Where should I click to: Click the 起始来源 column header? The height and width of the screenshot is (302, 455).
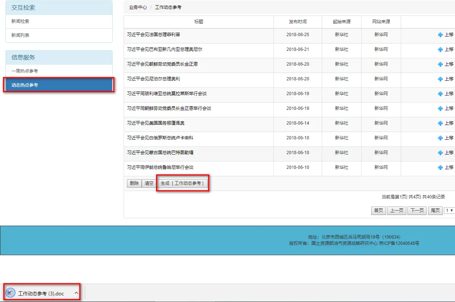click(x=342, y=22)
